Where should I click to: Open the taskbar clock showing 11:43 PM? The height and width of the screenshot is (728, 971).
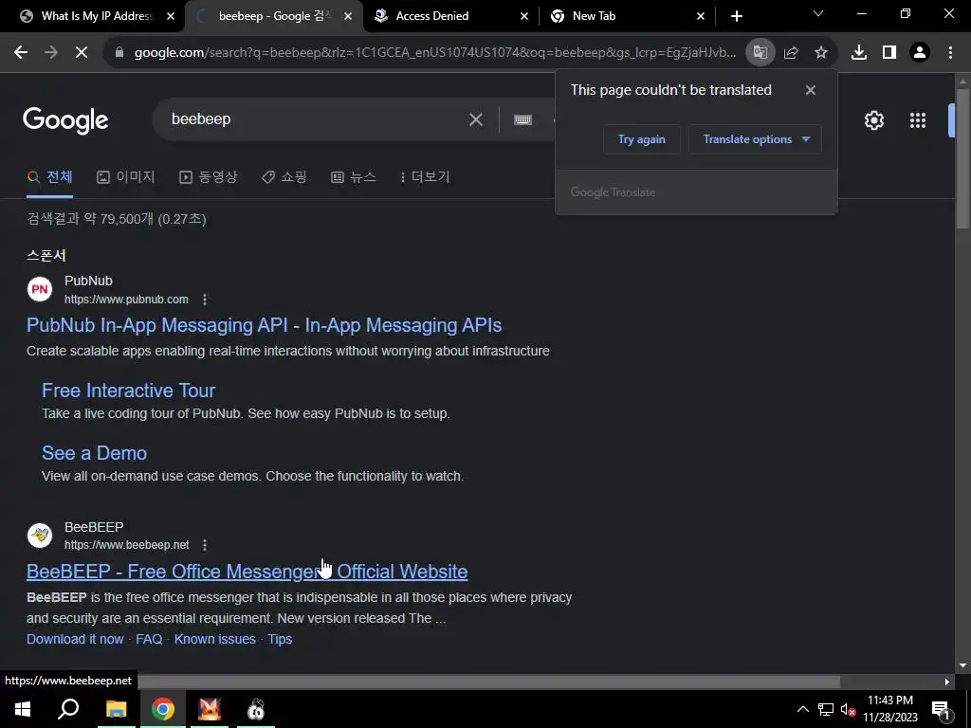889,709
